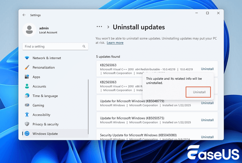Click the Privacy & security shield icon

(27, 124)
